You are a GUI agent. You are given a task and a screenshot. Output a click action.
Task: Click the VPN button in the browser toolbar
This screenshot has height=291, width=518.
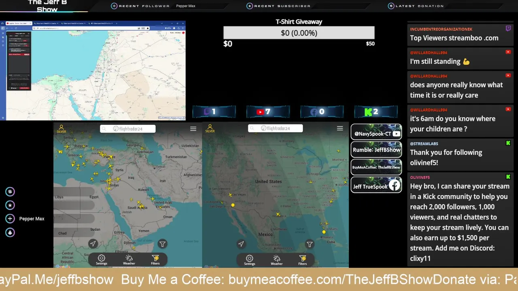[x=169, y=28]
